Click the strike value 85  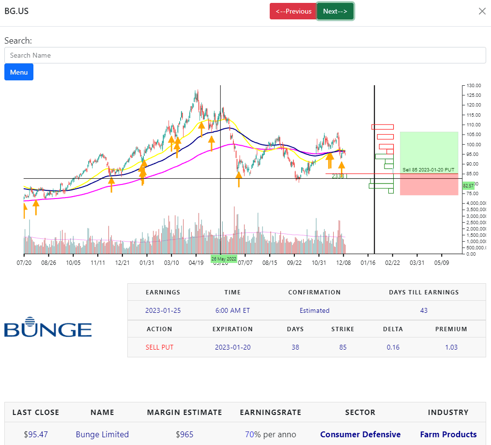343,347
